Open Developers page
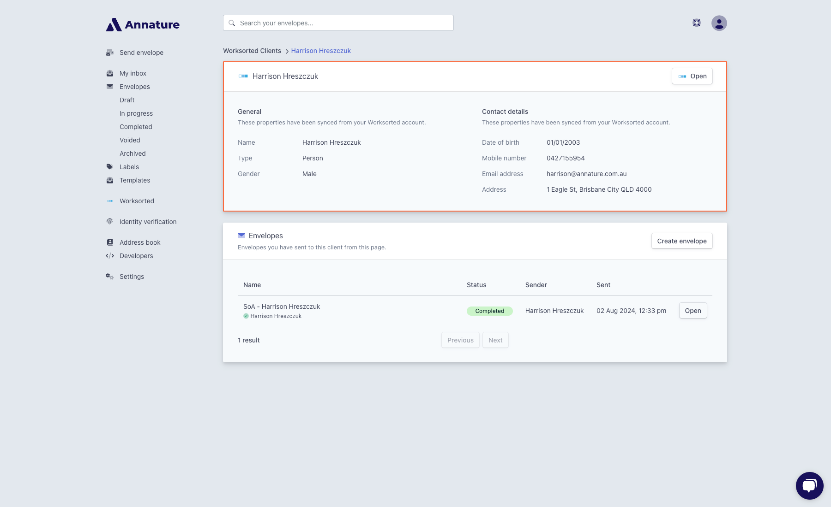 pyautogui.click(x=136, y=256)
